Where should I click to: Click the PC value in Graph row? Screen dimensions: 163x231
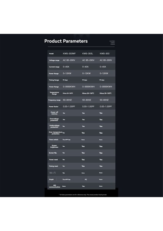86,179
